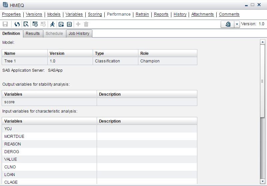The height and width of the screenshot is (186, 267).
Task: Select the Definition tab
Action: 11,34
